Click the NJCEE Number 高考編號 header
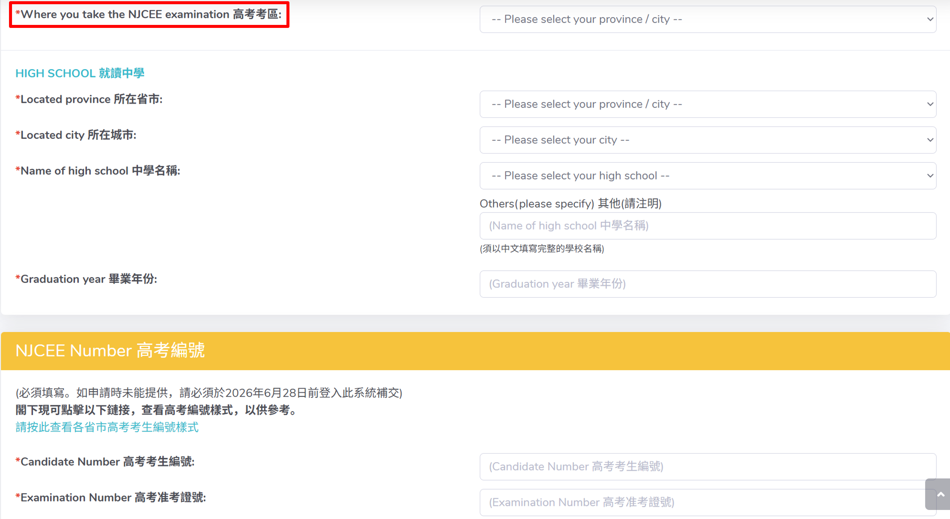 click(110, 350)
